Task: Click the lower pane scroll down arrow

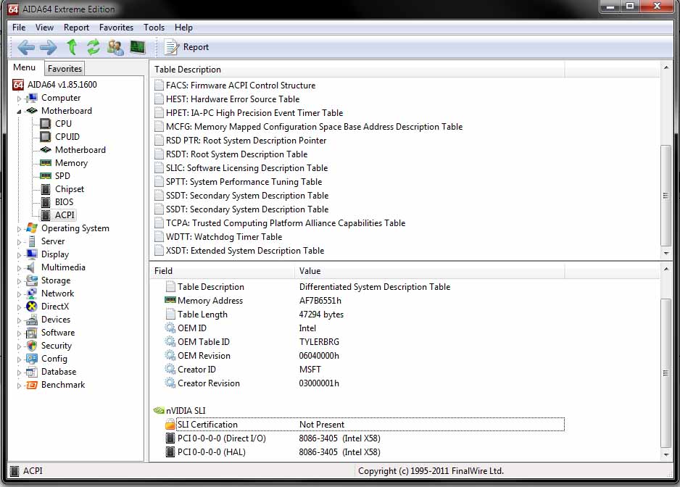Action: [666, 455]
